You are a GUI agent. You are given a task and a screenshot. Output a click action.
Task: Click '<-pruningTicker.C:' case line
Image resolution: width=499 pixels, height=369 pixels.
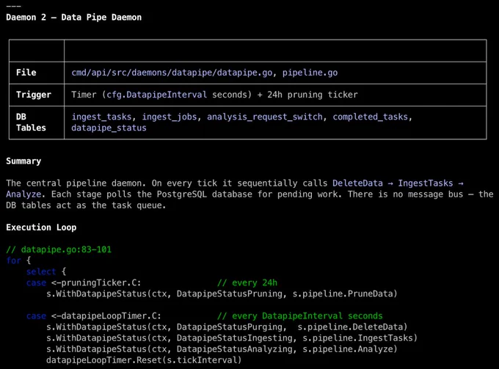pyautogui.click(x=96, y=282)
